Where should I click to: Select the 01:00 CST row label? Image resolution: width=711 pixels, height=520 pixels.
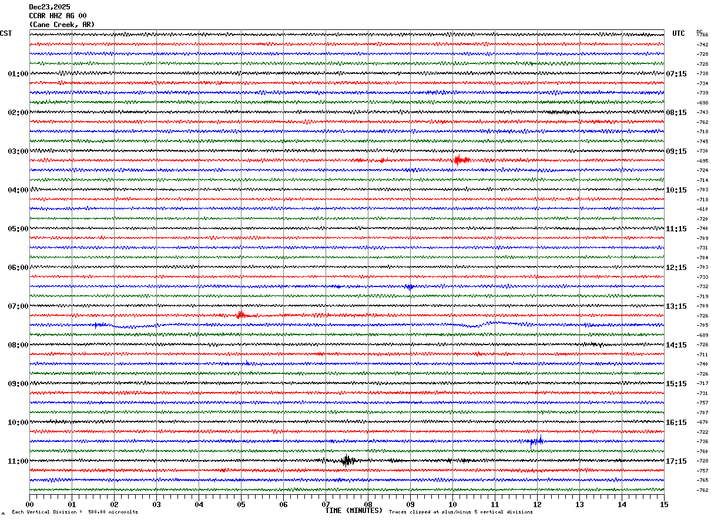pyautogui.click(x=18, y=74)
